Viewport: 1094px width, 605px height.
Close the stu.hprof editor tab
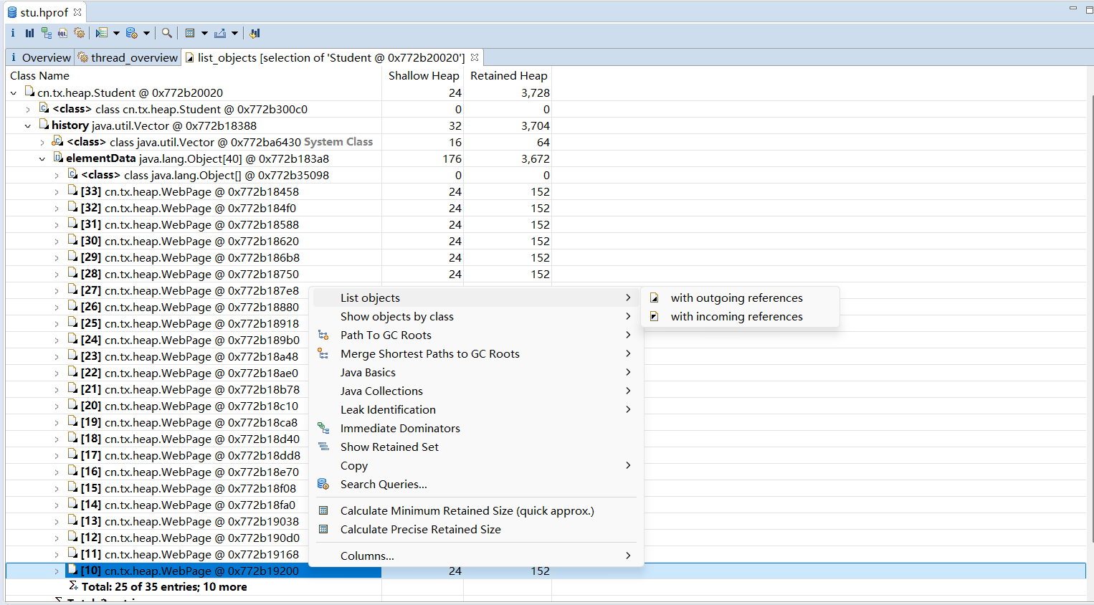click(77, 12)
